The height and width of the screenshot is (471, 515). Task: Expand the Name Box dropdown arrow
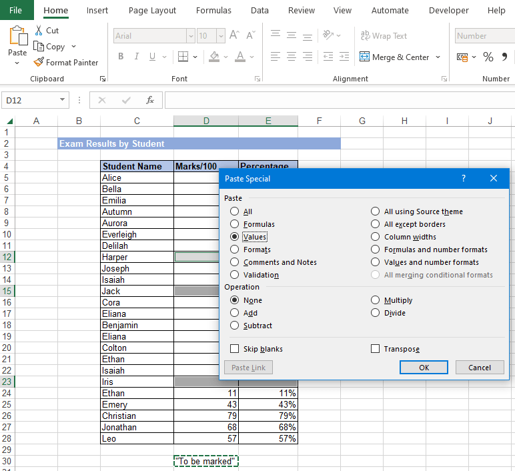[63, 100]
